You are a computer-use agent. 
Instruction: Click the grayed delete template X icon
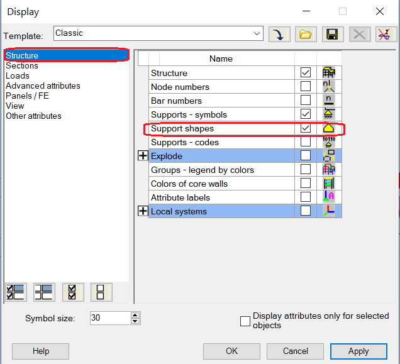tap(360, 34)
